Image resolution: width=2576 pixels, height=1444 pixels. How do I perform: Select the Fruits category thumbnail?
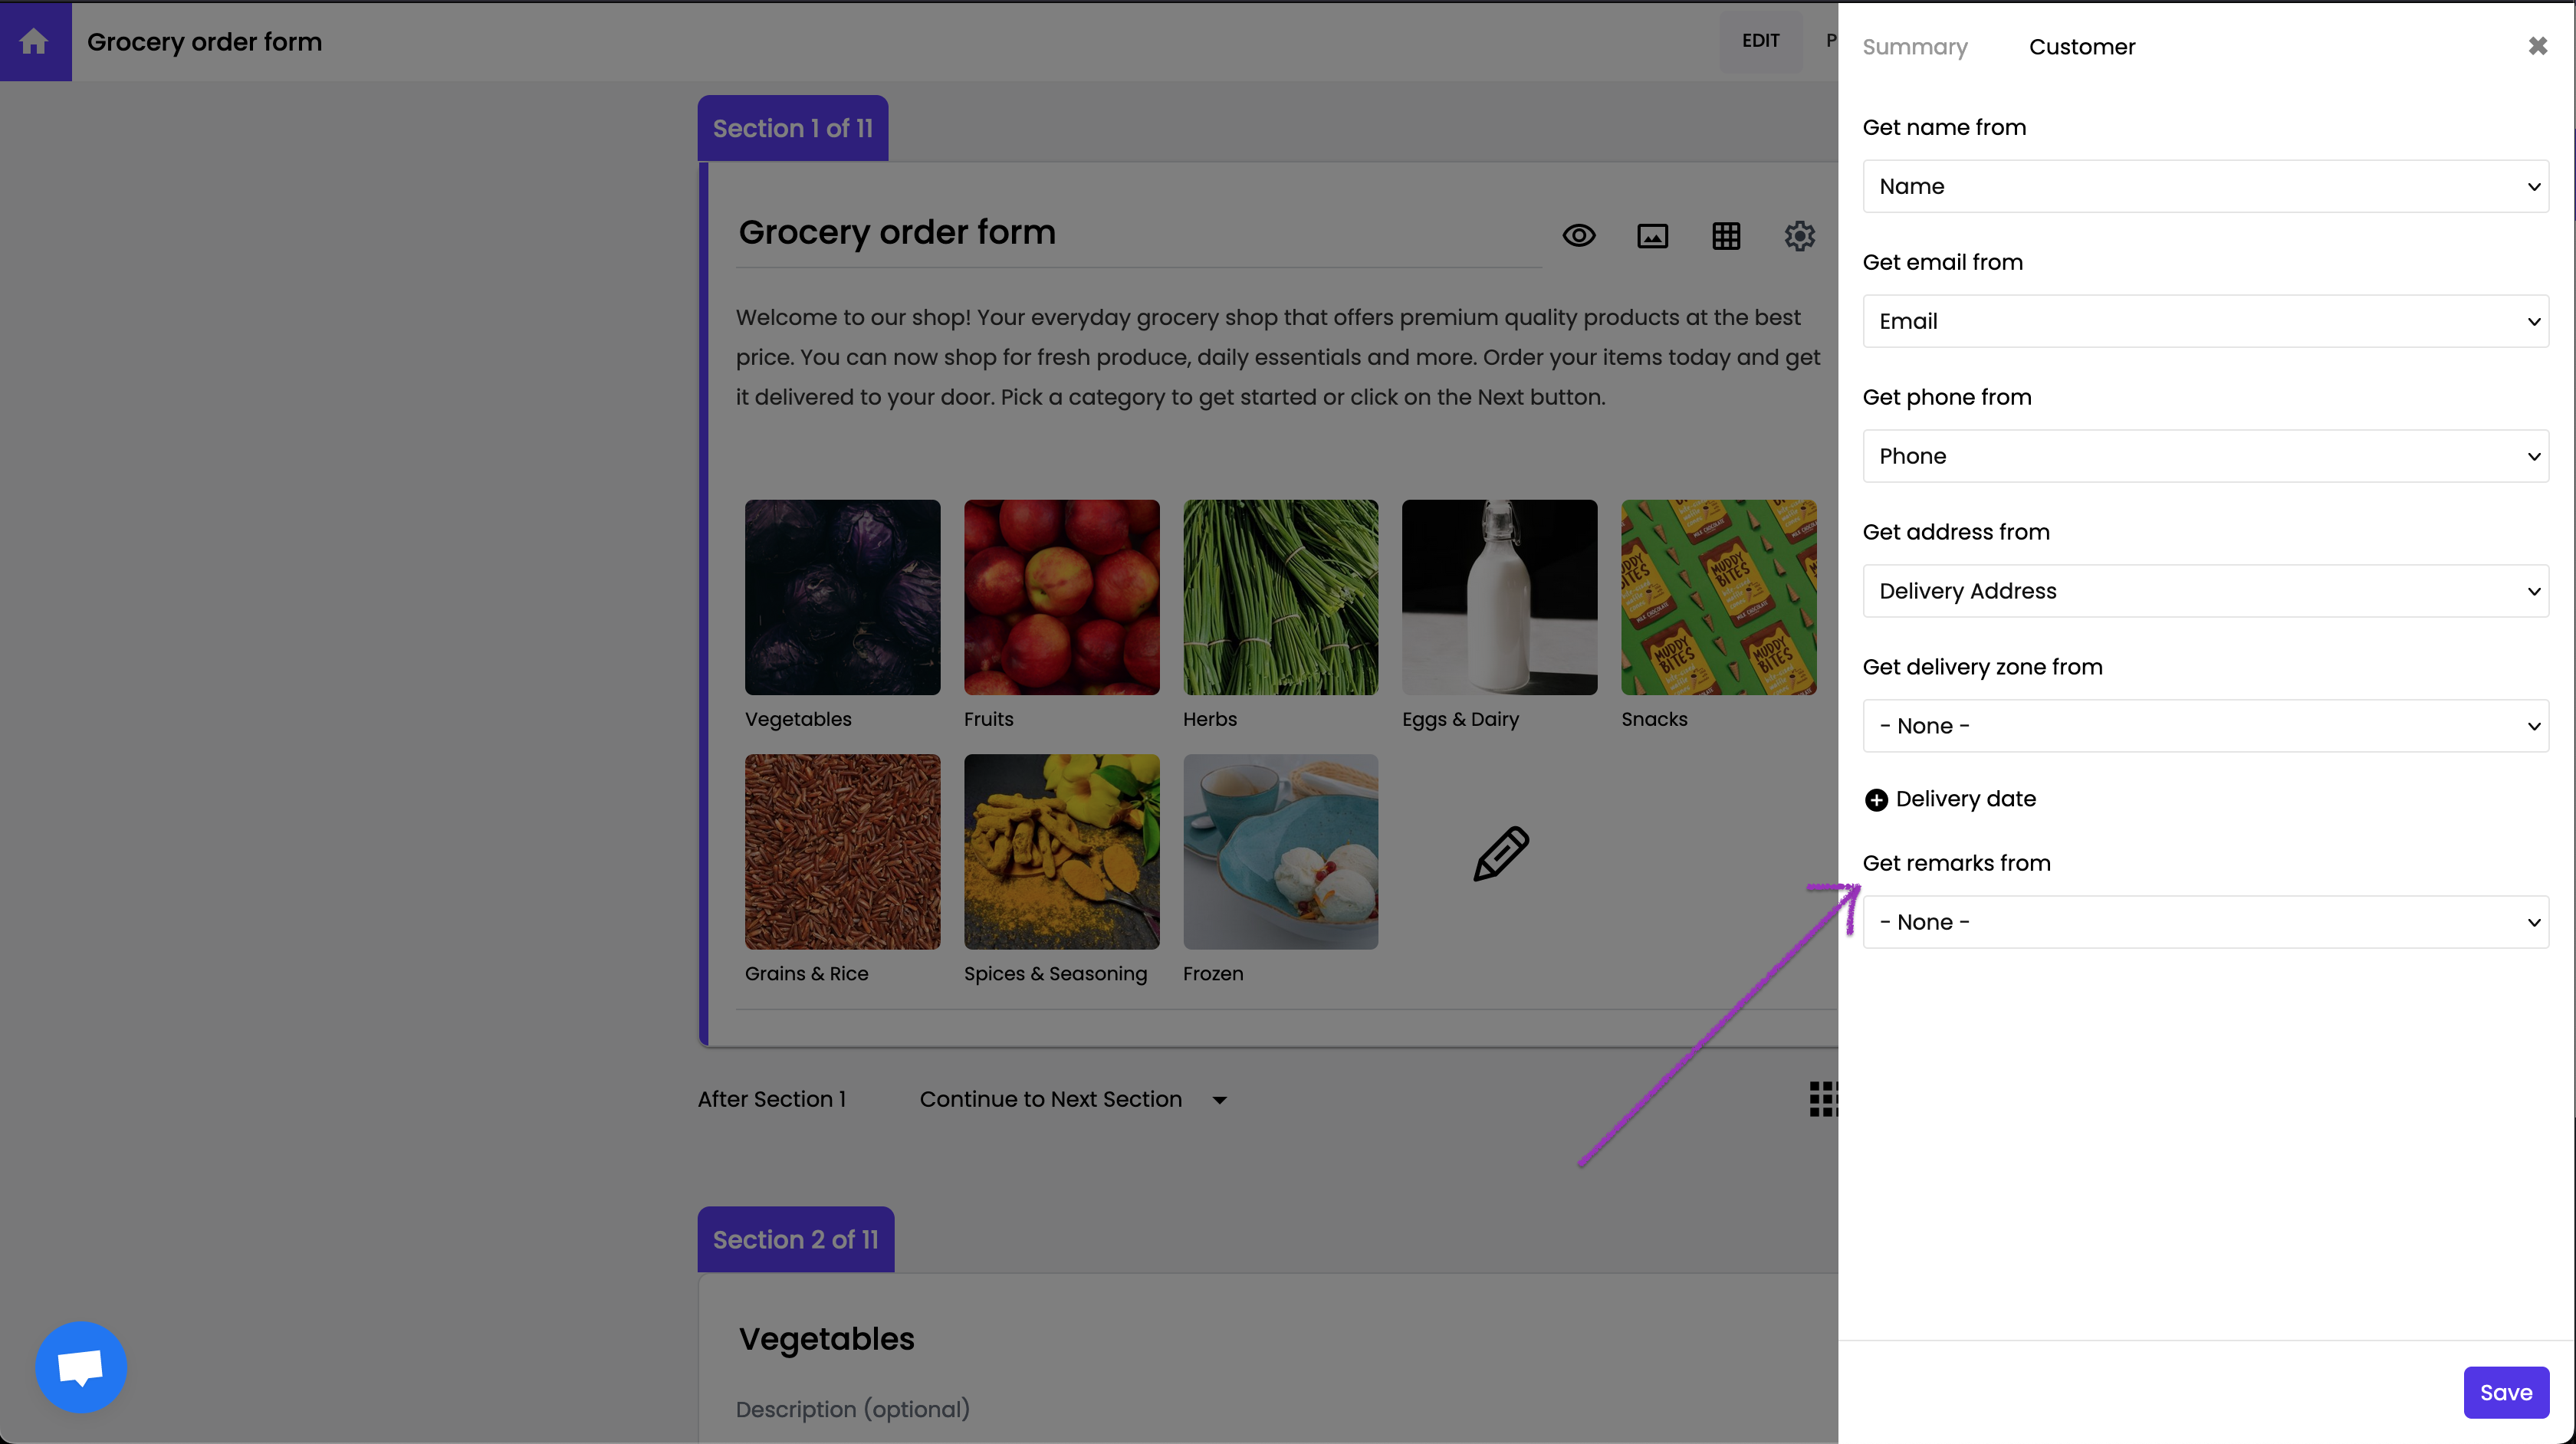pos(1061,597)
